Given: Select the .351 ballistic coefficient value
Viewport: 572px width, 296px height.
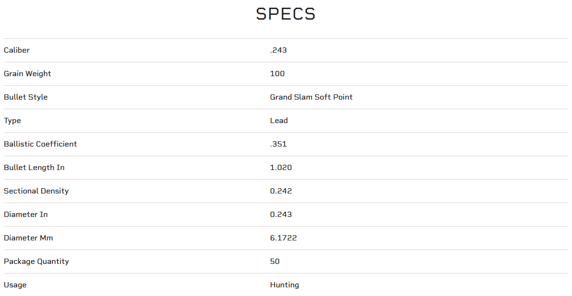Looking at the screenshot, I should [x=278, y=144].
